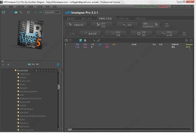Click the memory usage indicator at top right

click(182, 7)
